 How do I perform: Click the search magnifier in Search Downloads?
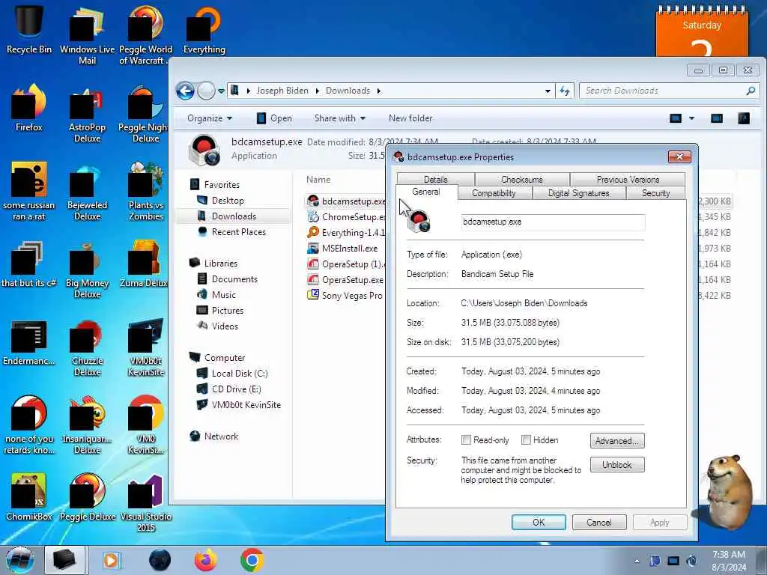[751, 91]
